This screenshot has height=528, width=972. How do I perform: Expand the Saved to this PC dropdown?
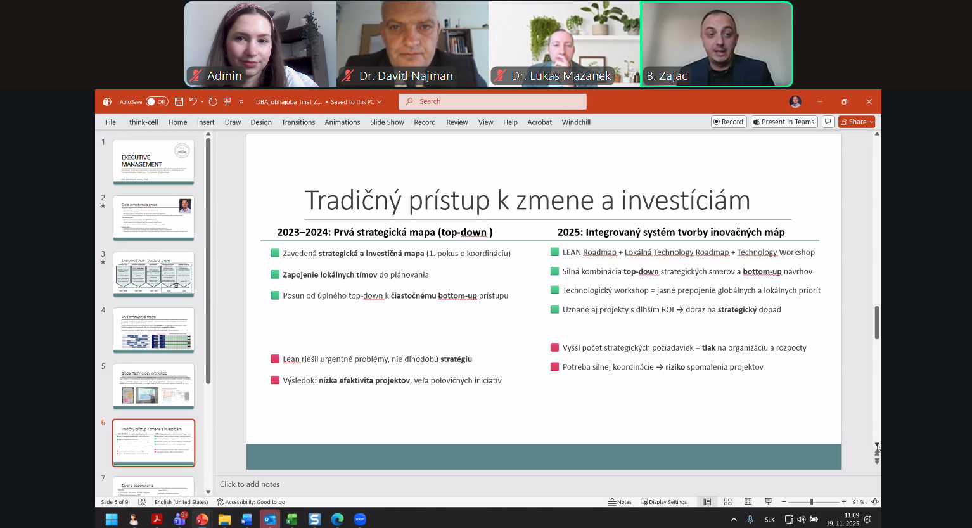coord(380,101)
